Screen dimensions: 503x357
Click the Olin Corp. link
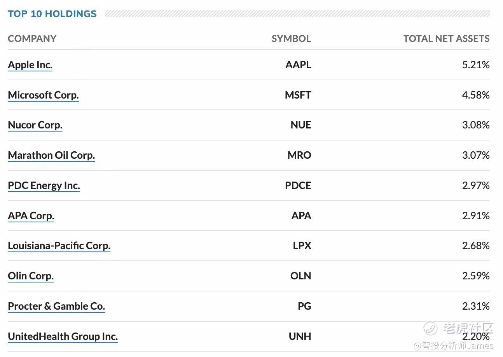click(31, 276)
